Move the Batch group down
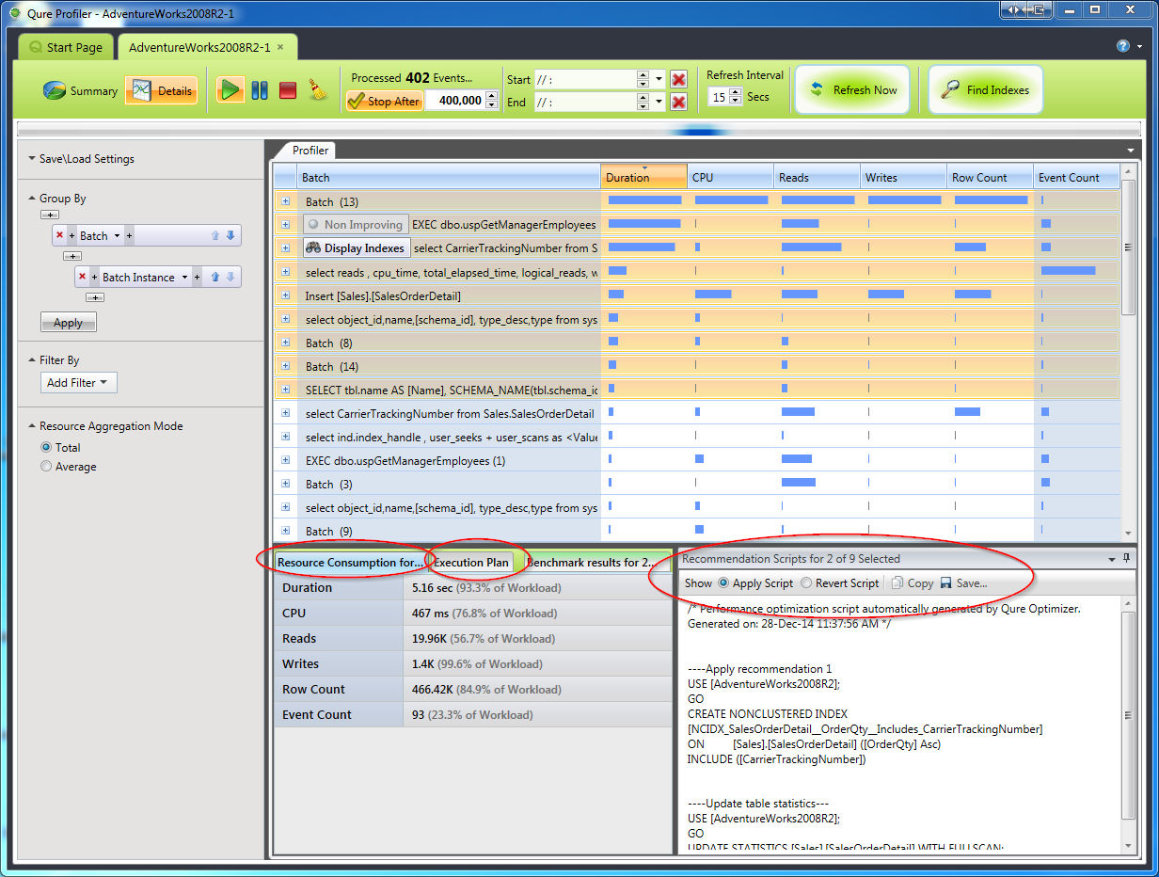 coord(230,235)
